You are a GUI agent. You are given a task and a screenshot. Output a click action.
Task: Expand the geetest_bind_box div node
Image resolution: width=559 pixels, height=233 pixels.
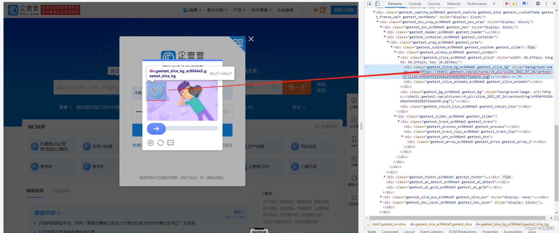[x=381, y=197]
